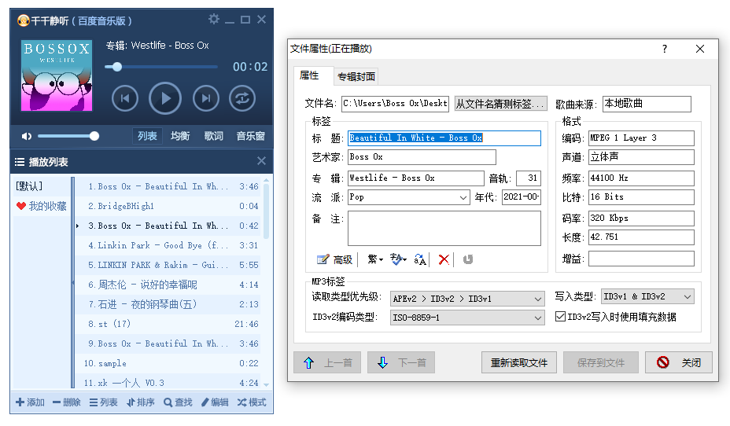Image resolution: width=730 pixels, height=426 pixels.
Task: Click 保存到文件 button
Action: 600,362
